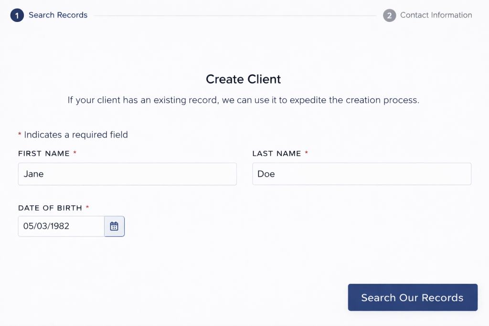Click the asterisk before 'Indicates a required field'
The height and width of the screenshot is (326, 489).
point(20,135)
